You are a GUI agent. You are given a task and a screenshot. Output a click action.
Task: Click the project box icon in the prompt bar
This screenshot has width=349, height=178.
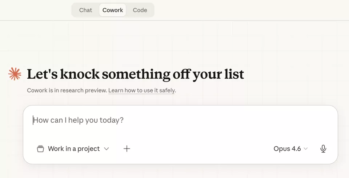[40, 149]
